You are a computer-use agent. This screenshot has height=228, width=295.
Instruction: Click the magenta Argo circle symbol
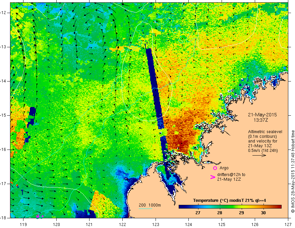pos(215,168)
